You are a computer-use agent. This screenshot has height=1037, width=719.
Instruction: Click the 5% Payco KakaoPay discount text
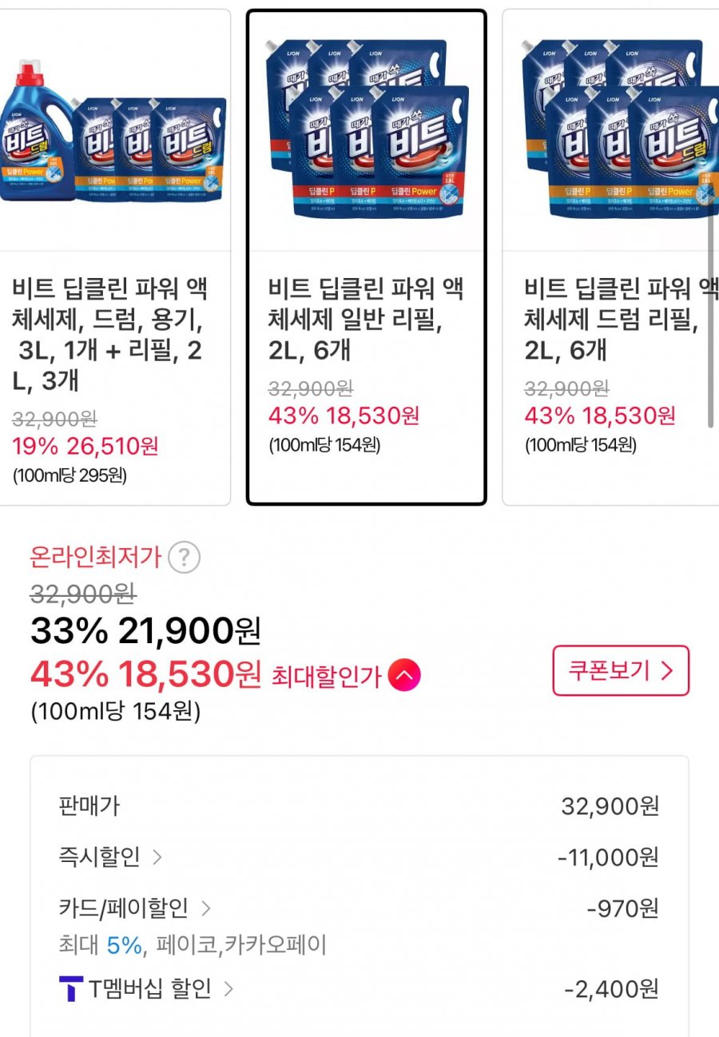coord(193,946)
